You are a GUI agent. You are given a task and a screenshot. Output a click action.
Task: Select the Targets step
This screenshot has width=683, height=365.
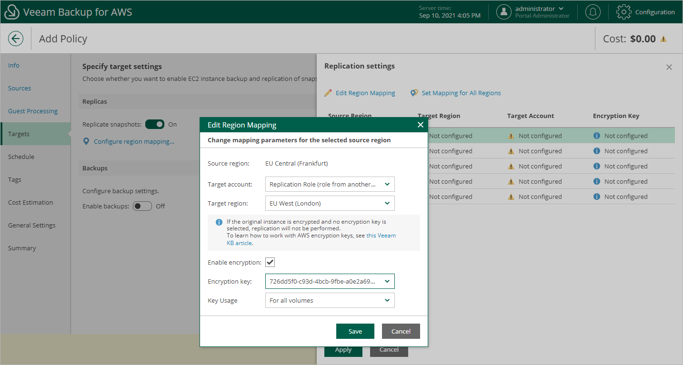35,134
